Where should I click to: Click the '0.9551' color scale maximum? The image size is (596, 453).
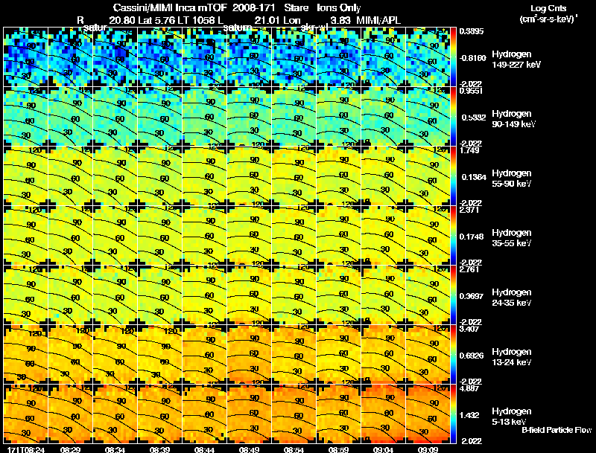pyautogui.click(x=471, y=91)
